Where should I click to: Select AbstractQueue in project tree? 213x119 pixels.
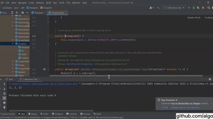(x=22, y=29)
